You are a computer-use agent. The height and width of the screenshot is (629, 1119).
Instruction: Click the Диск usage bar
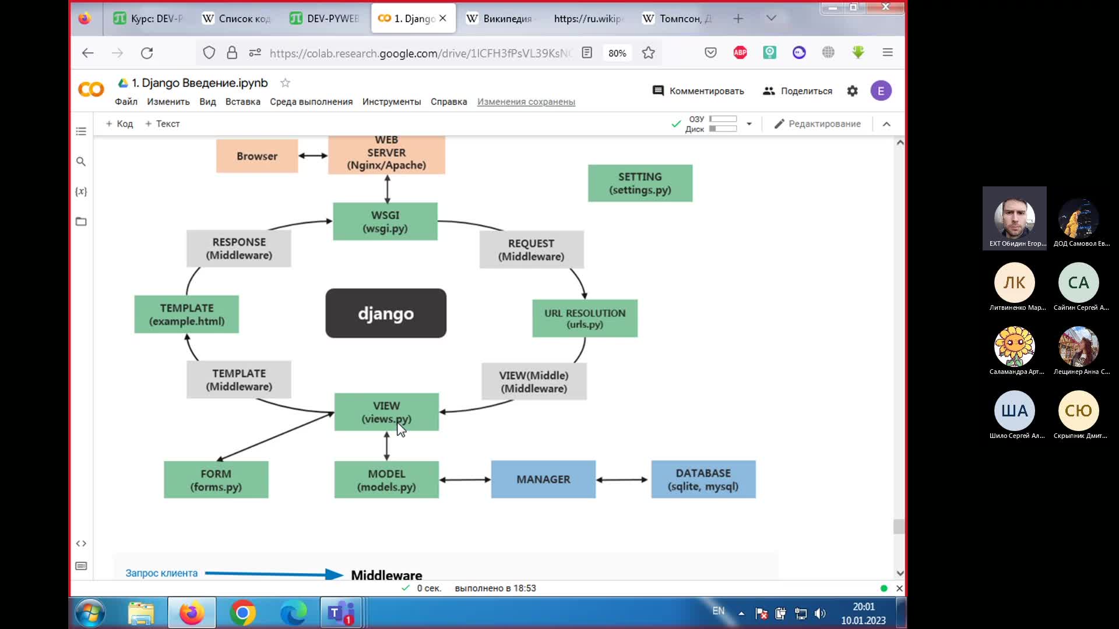click(x=723, y=129)
